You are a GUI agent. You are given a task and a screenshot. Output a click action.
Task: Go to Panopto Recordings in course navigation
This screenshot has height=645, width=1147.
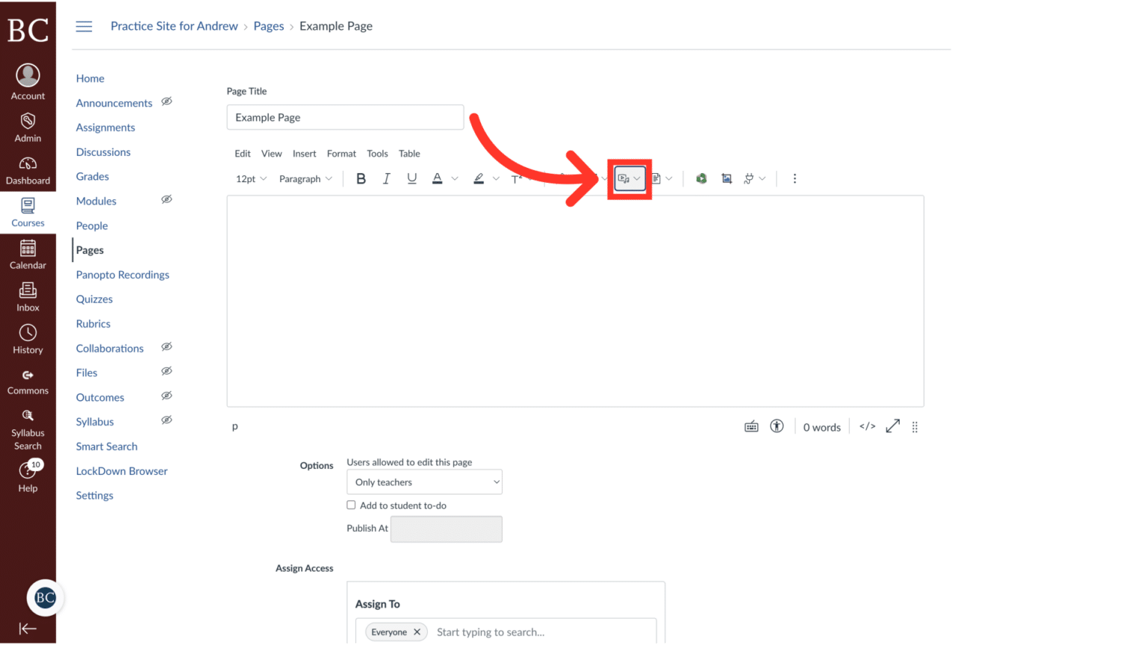pos(122,274)
